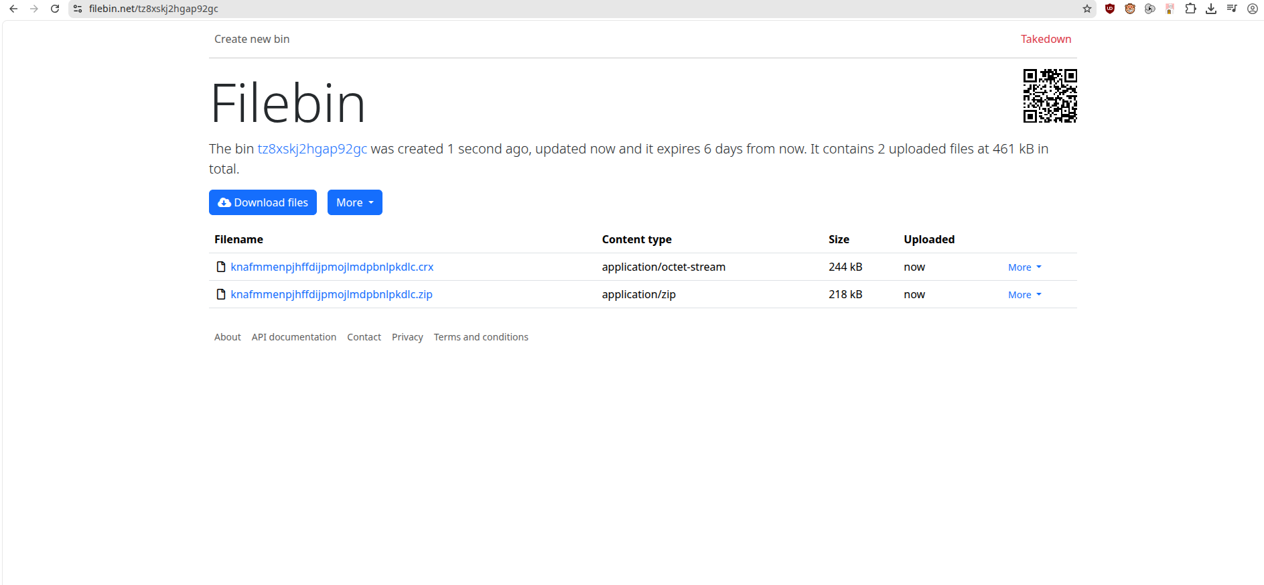This screenshot has height=585, width=1264.
Task: Click the Download files button
Action: (263, 202)
